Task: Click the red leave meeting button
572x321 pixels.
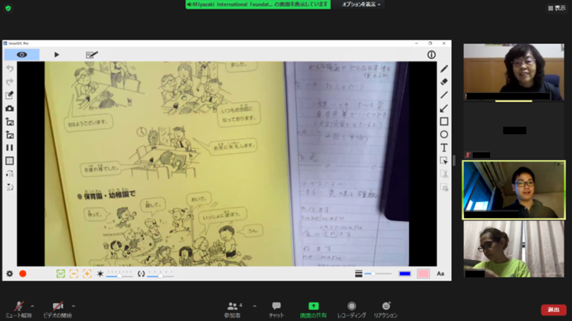Action: coord(554,310)
